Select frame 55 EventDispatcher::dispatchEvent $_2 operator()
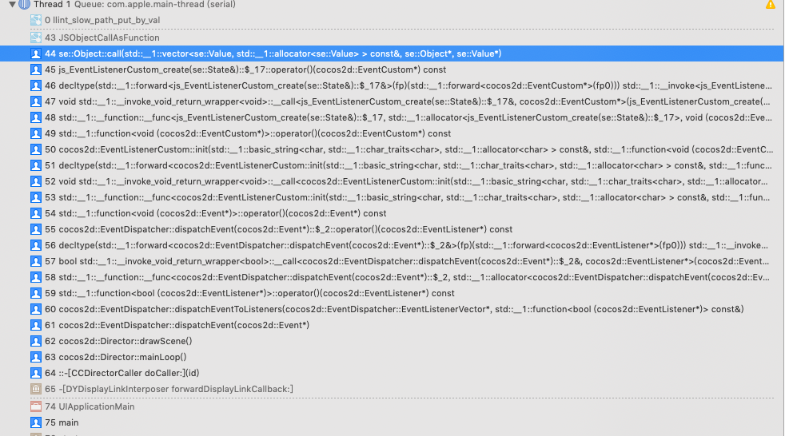The image size is (789, 436). 278,230
